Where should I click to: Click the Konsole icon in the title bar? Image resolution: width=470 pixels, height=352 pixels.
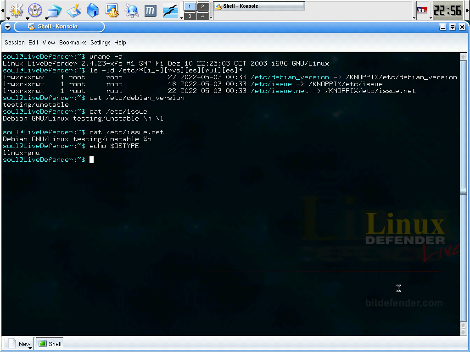click(31, 27)
